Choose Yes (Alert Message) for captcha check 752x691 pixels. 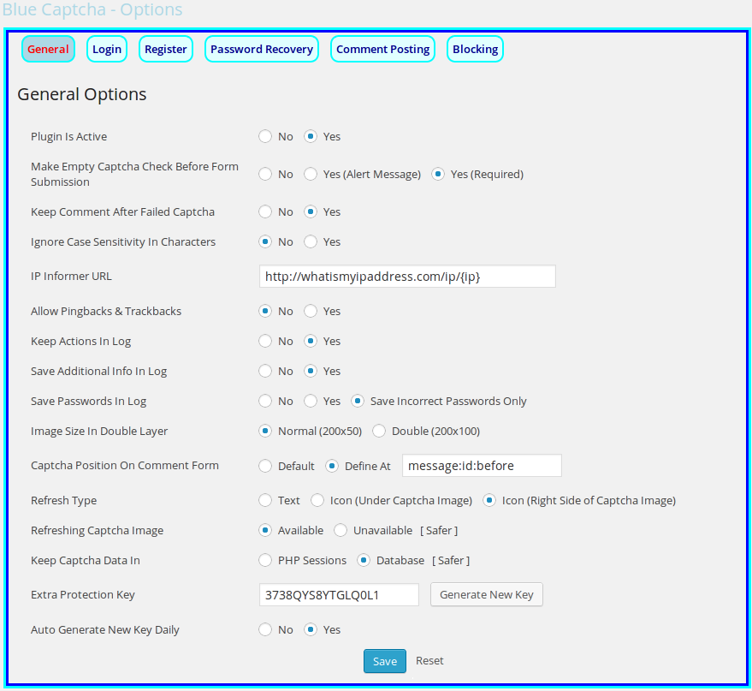pos(311,174)
